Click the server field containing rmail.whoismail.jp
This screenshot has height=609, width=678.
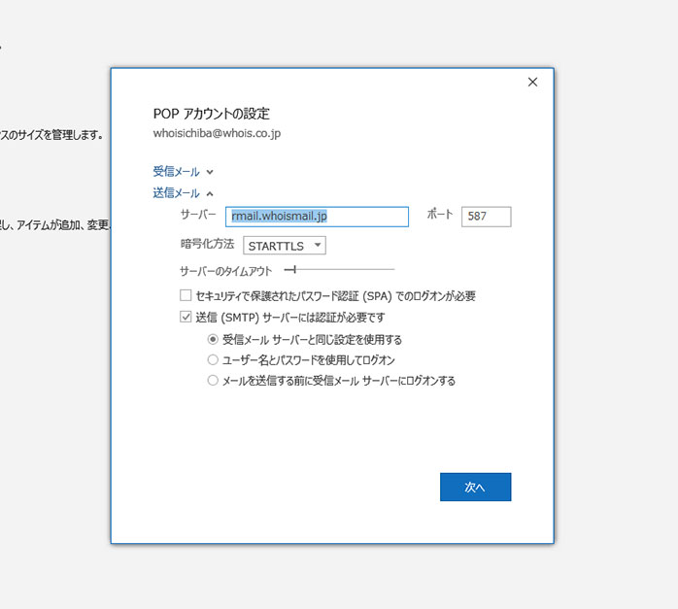click(x=317, y=217)
